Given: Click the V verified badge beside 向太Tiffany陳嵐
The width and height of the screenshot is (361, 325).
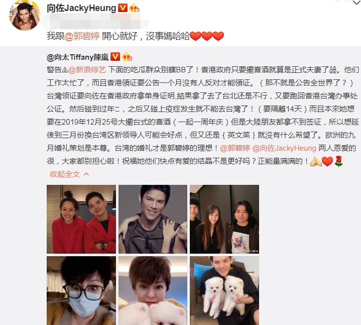Looking at the screenshot, I should (115, 57).
